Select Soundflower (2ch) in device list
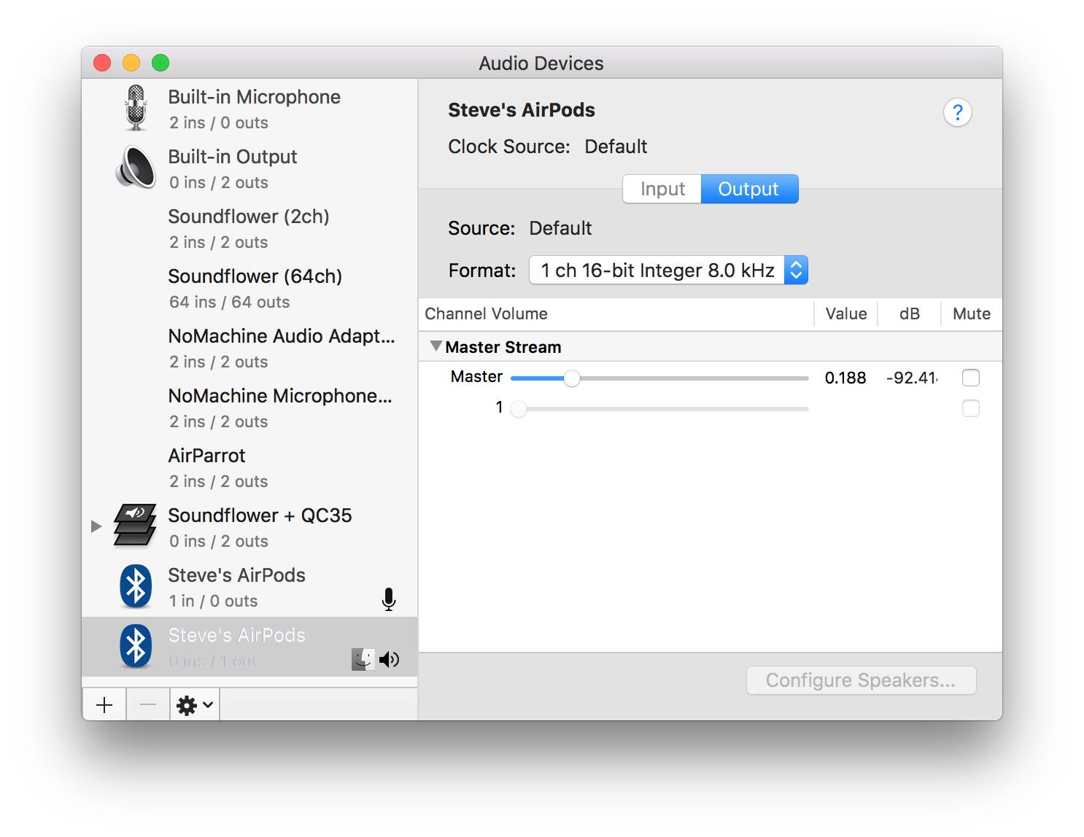 coord(249,228)
